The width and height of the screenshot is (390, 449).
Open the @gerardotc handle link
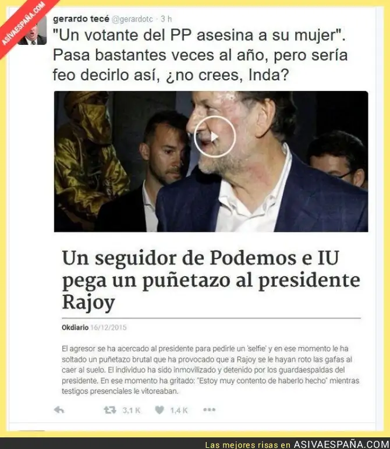click(132, 19)
